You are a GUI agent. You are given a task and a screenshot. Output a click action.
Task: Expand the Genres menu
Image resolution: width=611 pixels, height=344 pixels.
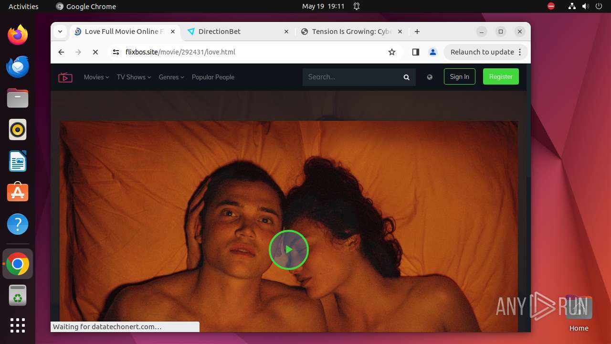[x=171, y=77]
